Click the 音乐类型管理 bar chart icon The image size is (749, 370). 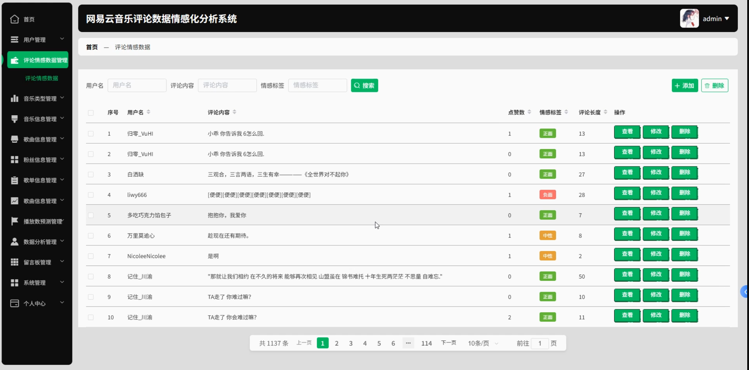click(14, 99)
